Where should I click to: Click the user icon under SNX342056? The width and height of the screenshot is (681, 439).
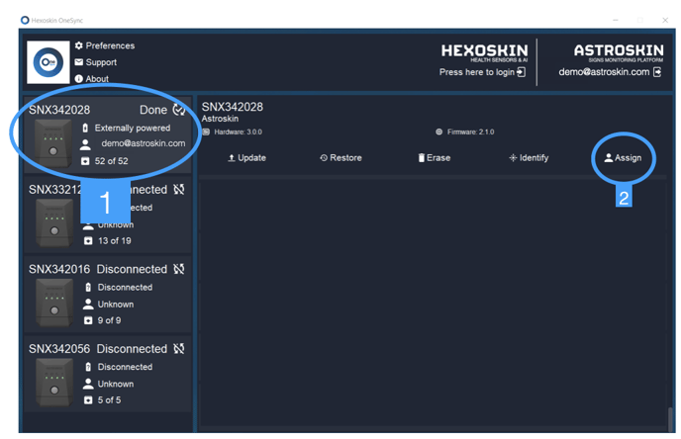click(88, 384)
